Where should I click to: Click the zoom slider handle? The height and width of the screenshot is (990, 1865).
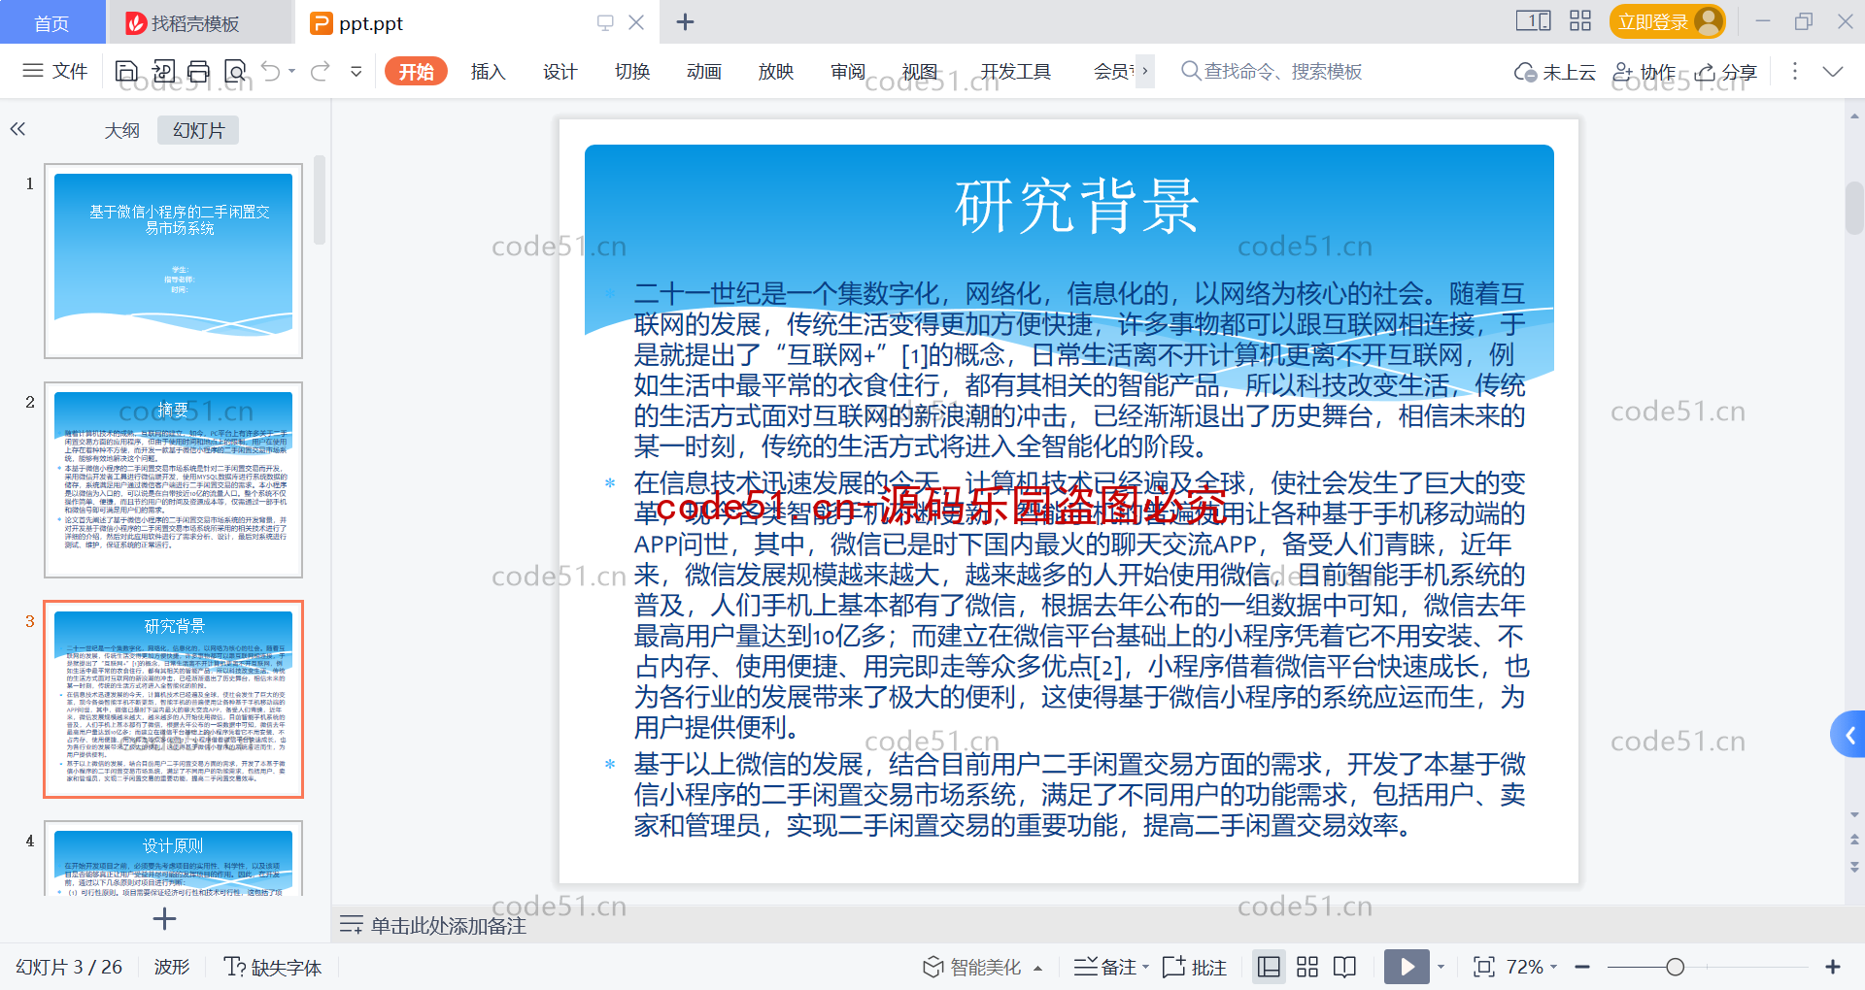(x=1675, y=967)
